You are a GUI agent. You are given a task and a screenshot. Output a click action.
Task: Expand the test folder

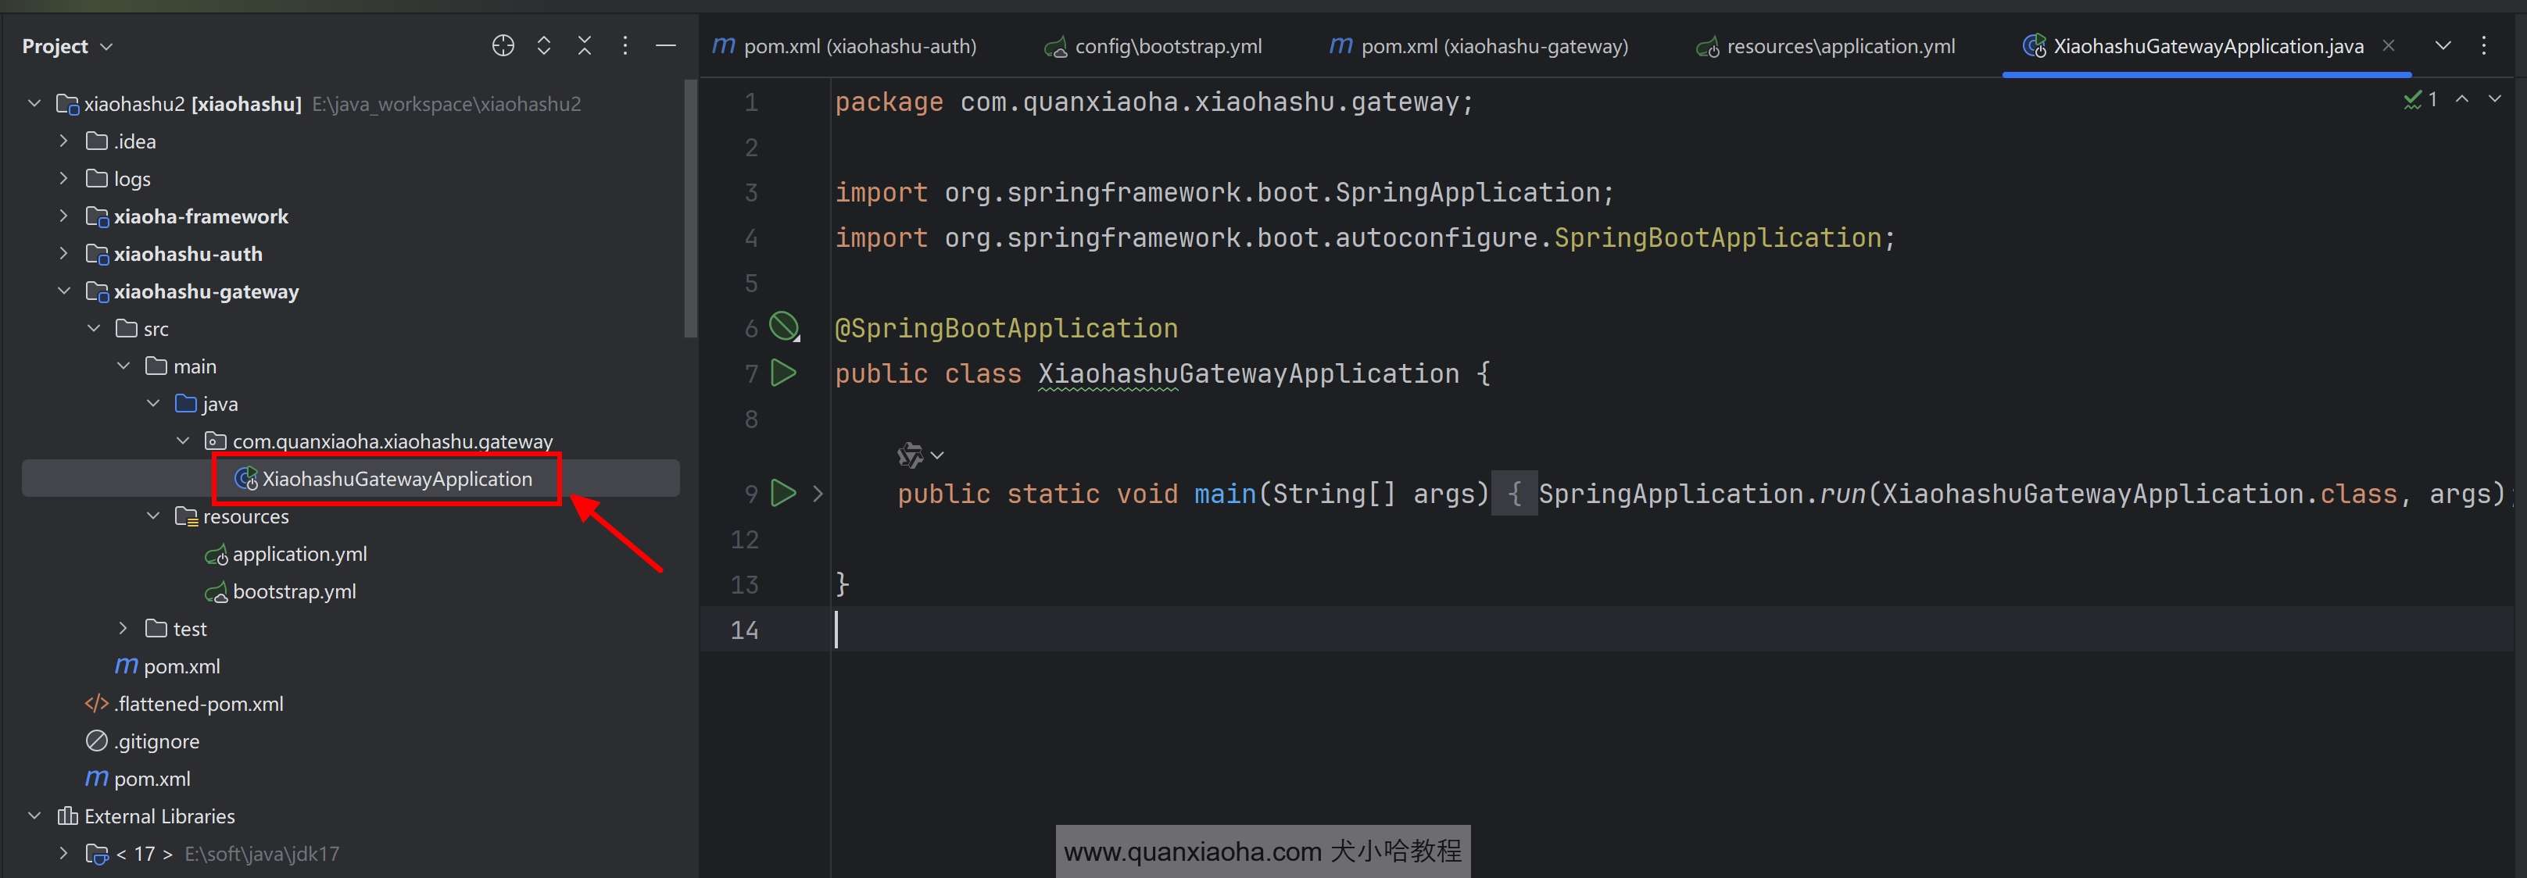point(123,628)
